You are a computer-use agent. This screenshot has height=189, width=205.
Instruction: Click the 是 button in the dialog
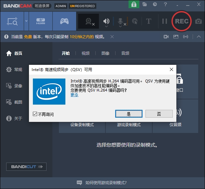click(129, 114)
